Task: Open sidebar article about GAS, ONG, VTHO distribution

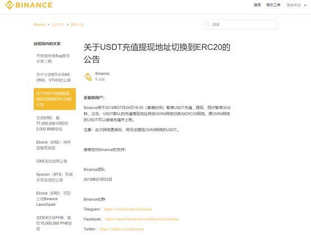Action: (x=53, y=77)
